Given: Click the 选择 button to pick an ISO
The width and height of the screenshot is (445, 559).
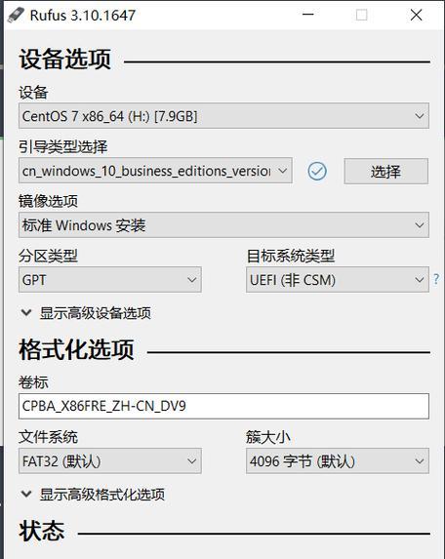Looking at the screenshot, I should 385,171.
